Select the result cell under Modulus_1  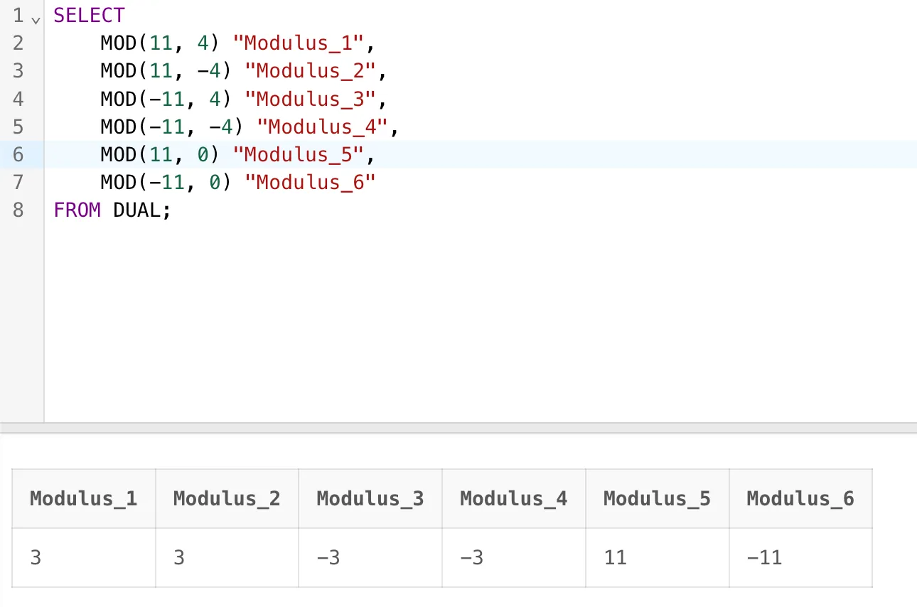(84, 557)
